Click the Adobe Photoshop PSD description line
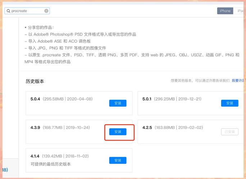The width and height of the screenshot is (246, 179). point(80,34)
